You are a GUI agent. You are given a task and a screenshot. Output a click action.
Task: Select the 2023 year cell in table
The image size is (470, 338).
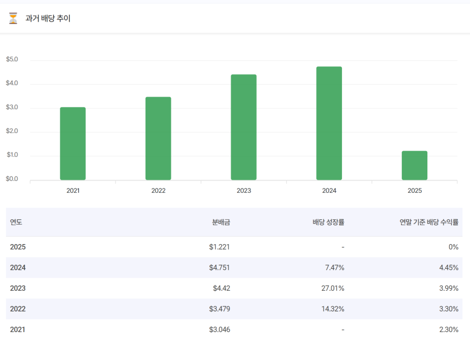pos(18,288)
